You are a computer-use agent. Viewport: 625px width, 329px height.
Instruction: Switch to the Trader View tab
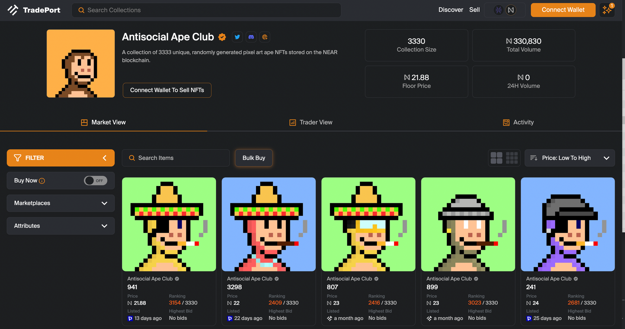point(311,122)
